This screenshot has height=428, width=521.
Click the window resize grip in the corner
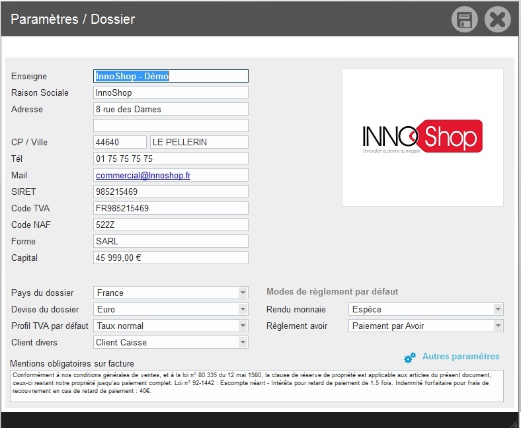(x=514, y=423)
